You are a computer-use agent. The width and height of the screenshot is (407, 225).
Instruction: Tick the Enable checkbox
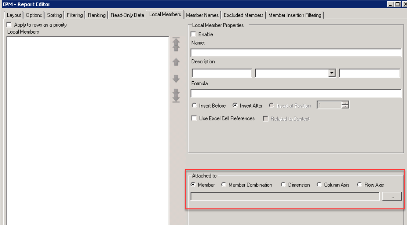coord(193,34)
